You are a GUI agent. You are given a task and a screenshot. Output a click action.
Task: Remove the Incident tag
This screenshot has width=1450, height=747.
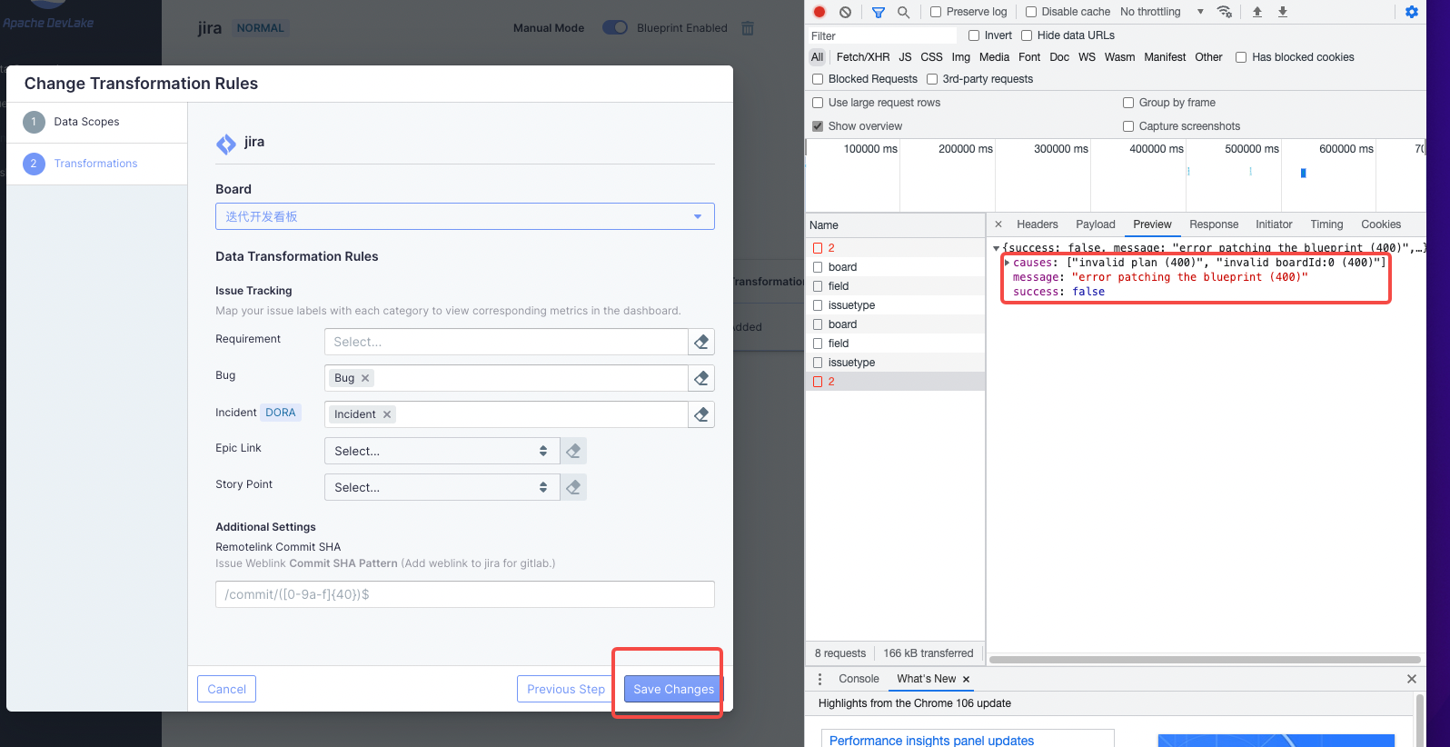(x=387, y=414)
